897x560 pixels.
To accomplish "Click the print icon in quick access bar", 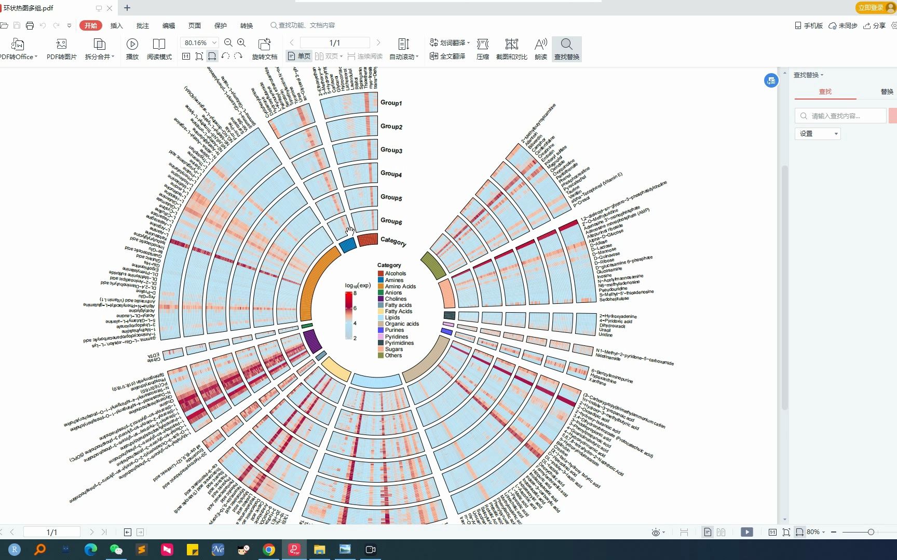I will point(30,25).
